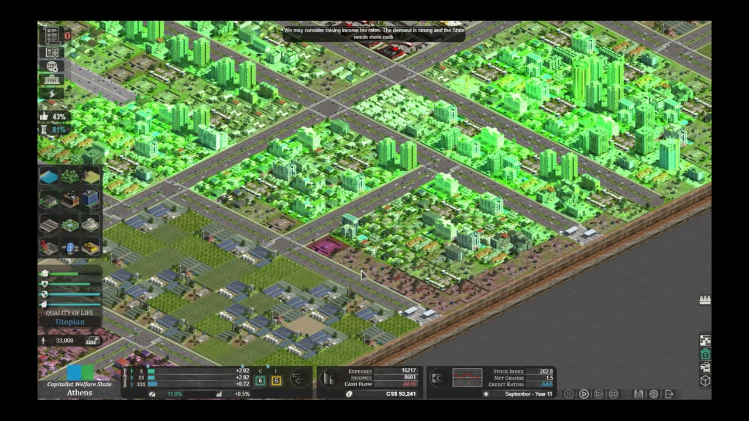Exit the game with the door icon

(x=669, y=394)
